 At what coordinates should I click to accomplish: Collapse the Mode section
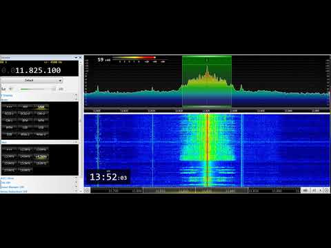(76, 99)
